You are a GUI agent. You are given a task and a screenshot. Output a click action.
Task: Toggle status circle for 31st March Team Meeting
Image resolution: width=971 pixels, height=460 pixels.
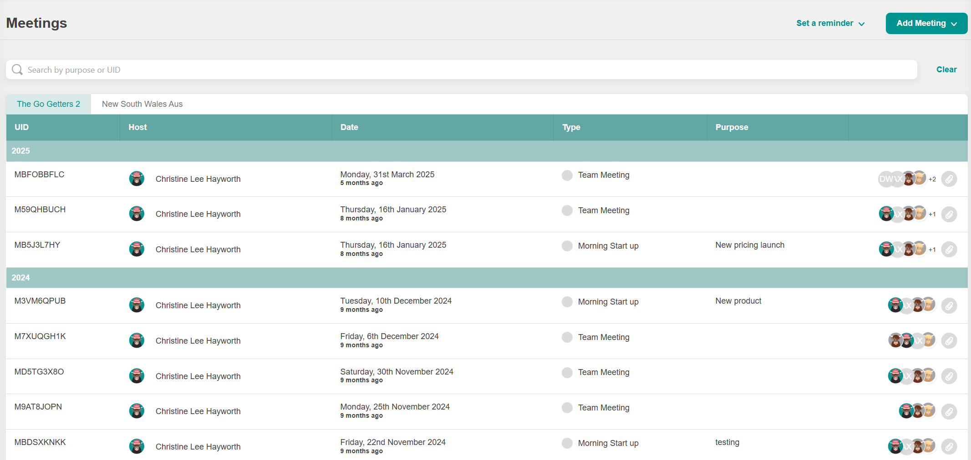567,175
